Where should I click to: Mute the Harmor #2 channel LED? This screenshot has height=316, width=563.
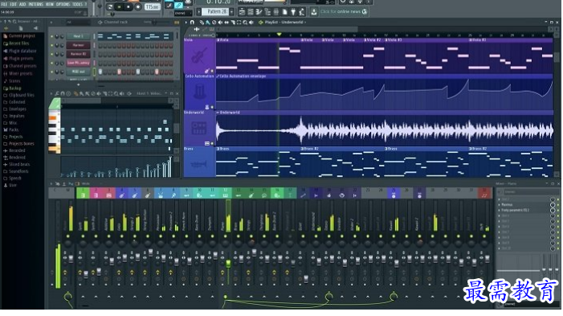click(x=51, y=55)
